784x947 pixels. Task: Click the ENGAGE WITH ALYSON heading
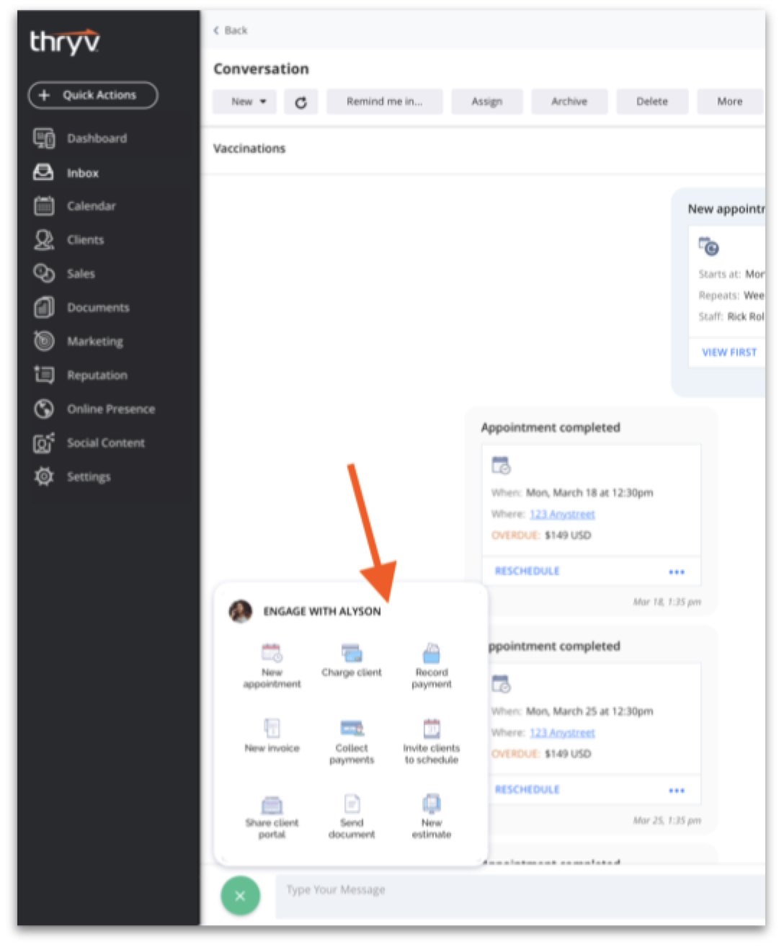(322, 611)
